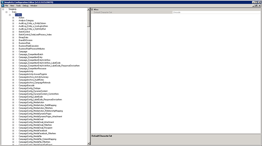Select BrandOrDivision entry

pos(26,40)
